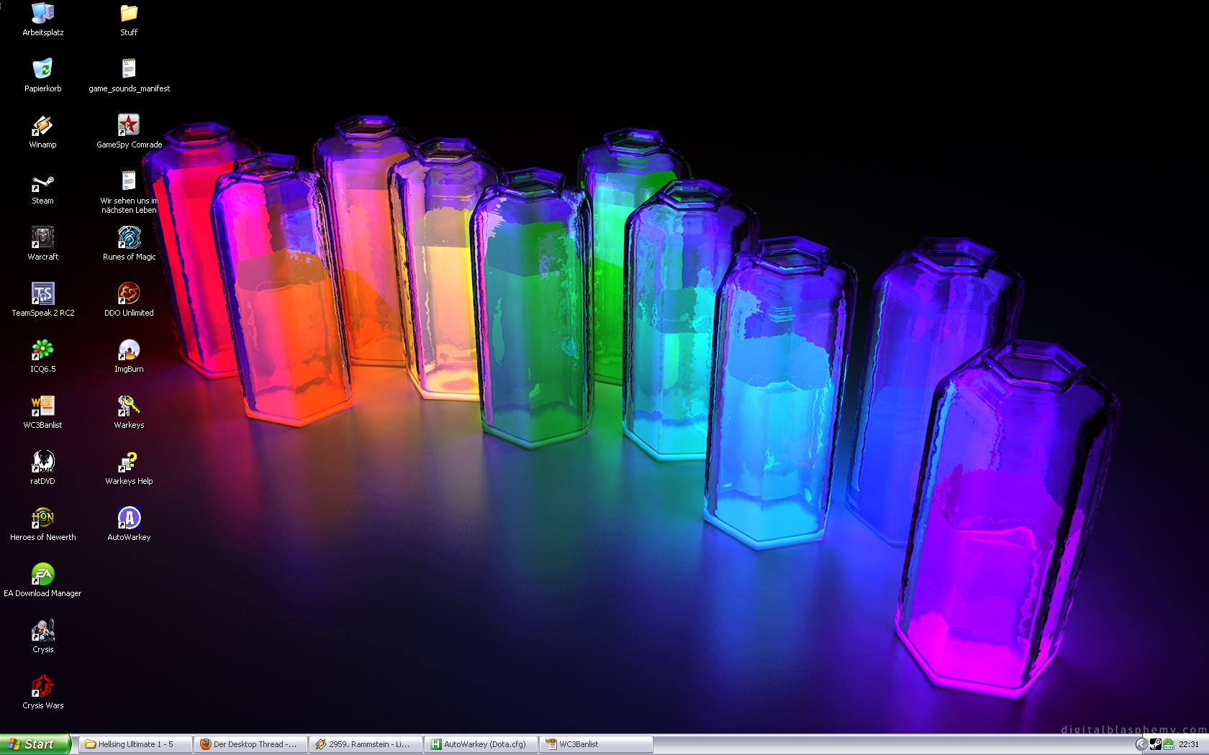Open the Winamp desktop shortcut
The height and width of the screenshot is (755, 1209).
click(42, 127)
